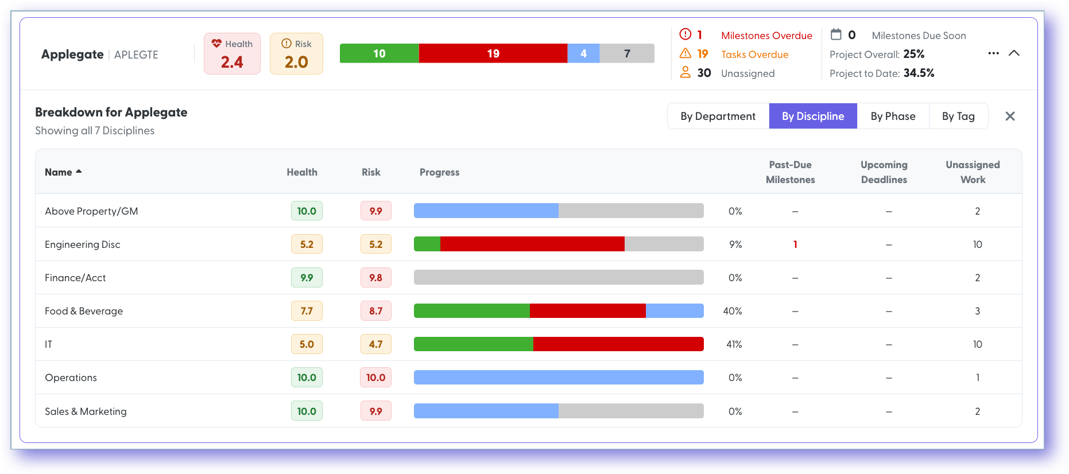Click the Food & Beverage progress bar
Image resolution: width=1069 pixels, height=474 pixels.
coord(559,310)
